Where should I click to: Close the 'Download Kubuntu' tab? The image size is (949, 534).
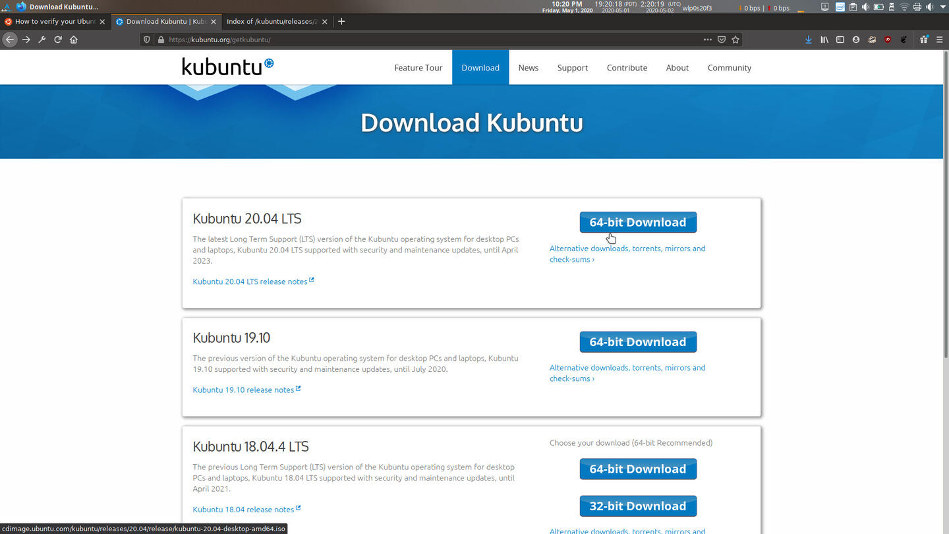[x=213, y=22]
